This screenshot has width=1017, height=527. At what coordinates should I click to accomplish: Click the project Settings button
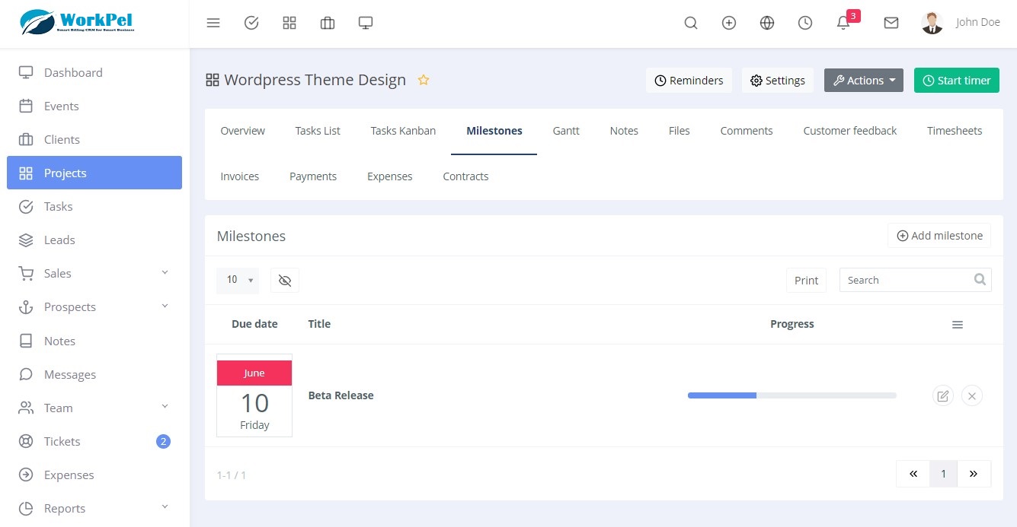(x=778, y=80)
